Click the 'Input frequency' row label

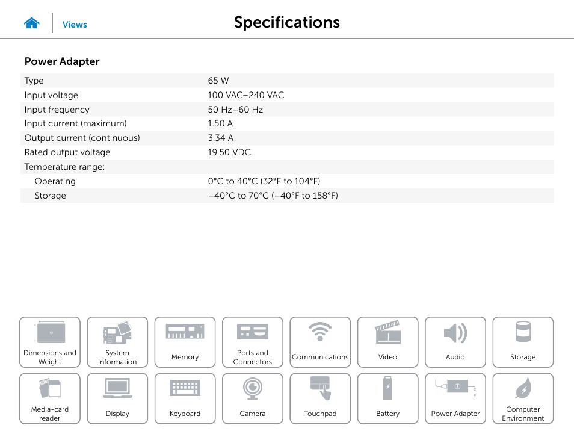pos(57,110)
